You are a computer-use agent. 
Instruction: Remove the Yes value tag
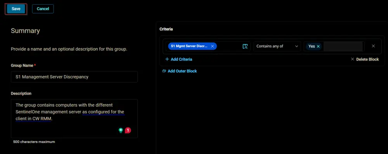(x=318, y=46)
